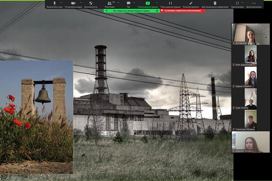Click the red Stop sharing button

pyautogui.click(x=183, y=11)
